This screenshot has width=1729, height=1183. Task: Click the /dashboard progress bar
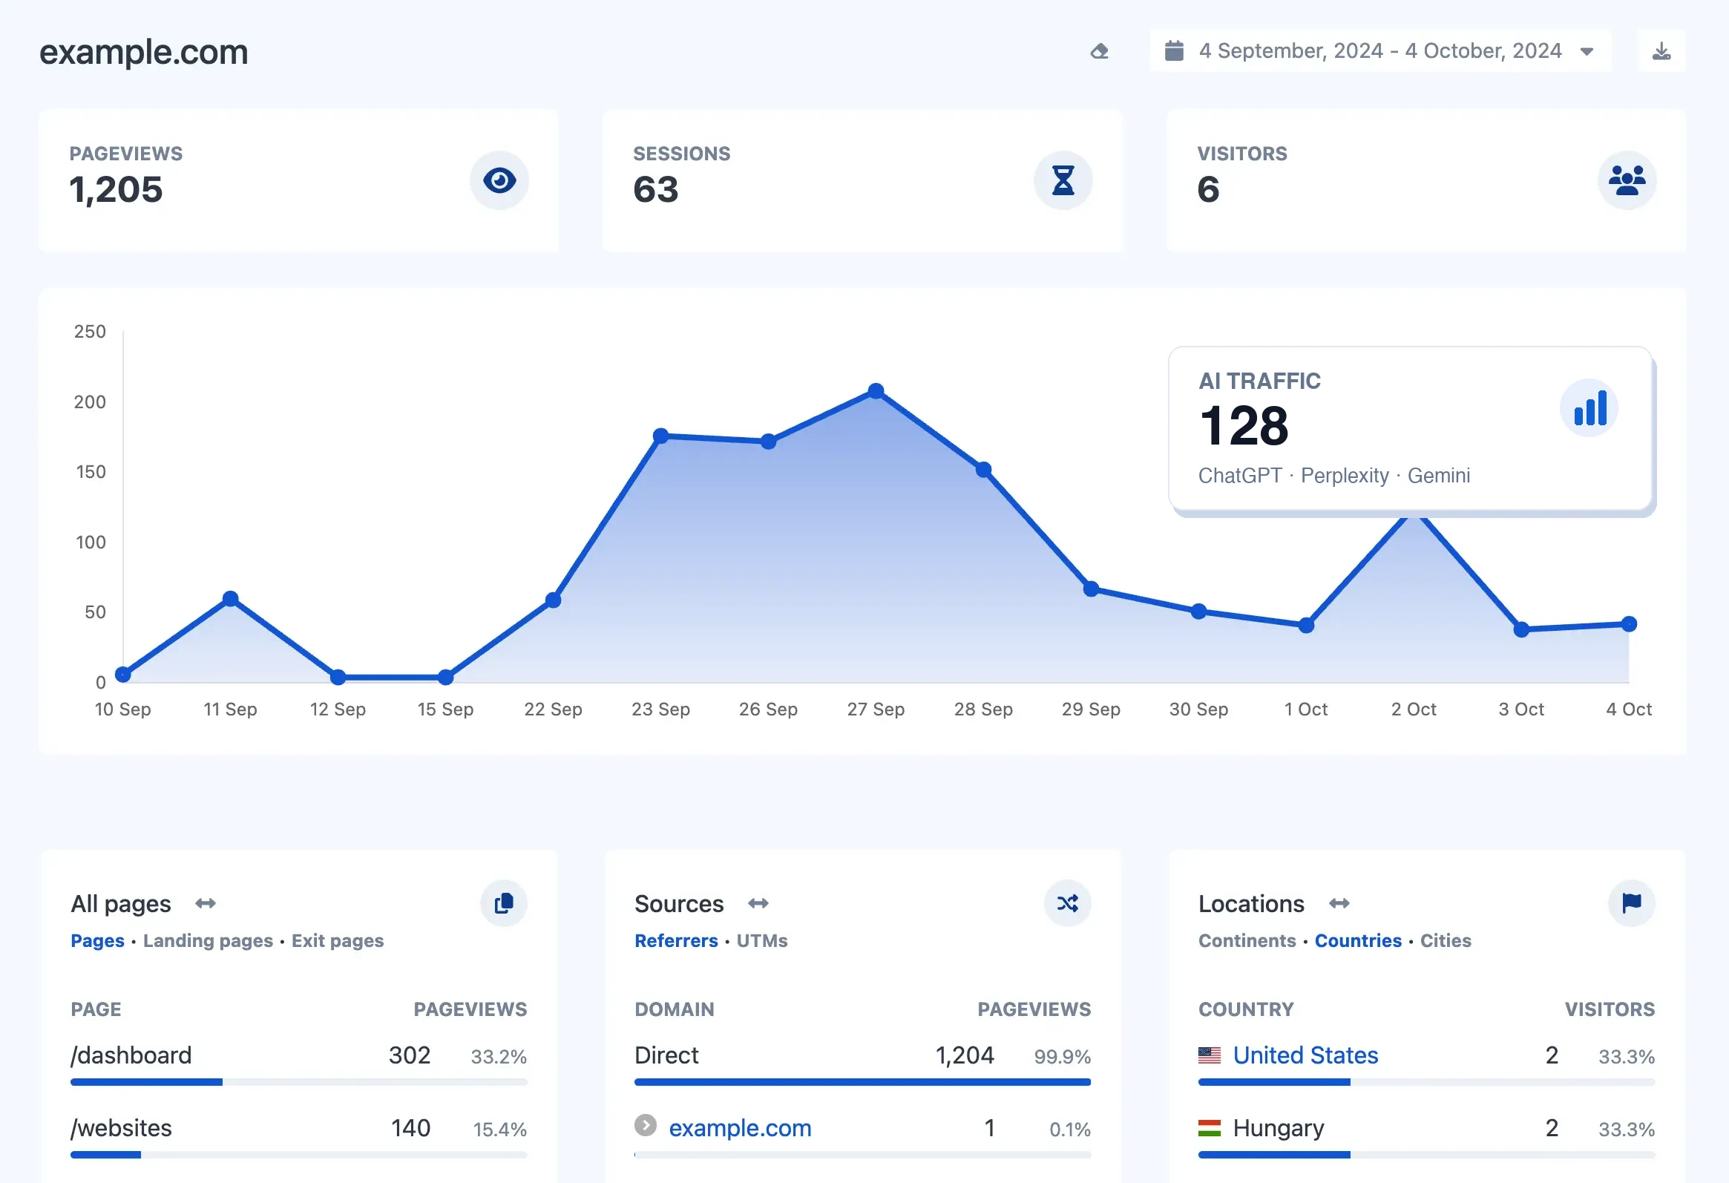[299, 1082]
